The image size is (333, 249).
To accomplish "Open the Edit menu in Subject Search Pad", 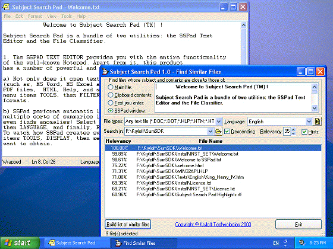I will coord(19,17).
